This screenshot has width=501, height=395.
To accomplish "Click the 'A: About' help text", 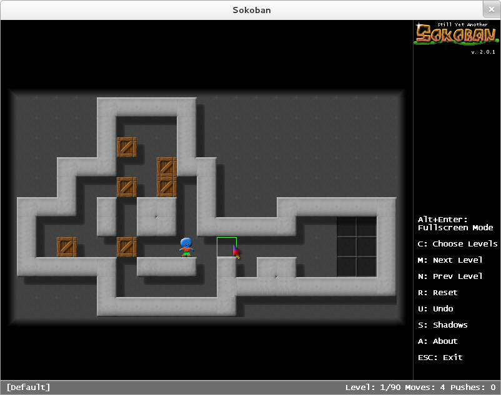I will 437,341.
